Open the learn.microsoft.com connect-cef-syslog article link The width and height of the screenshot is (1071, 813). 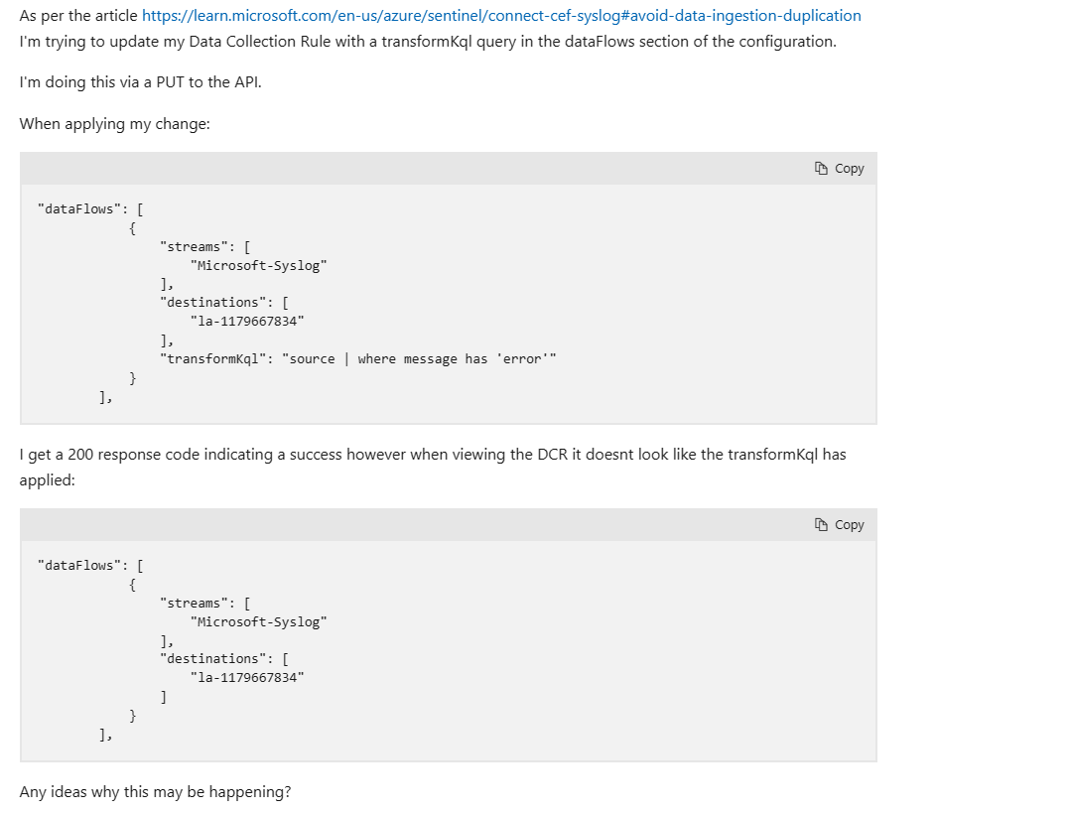[x=501, y=16]
